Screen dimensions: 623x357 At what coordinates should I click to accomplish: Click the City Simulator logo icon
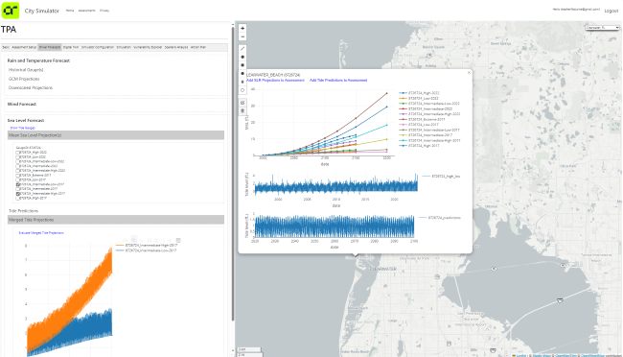(10, 11)
